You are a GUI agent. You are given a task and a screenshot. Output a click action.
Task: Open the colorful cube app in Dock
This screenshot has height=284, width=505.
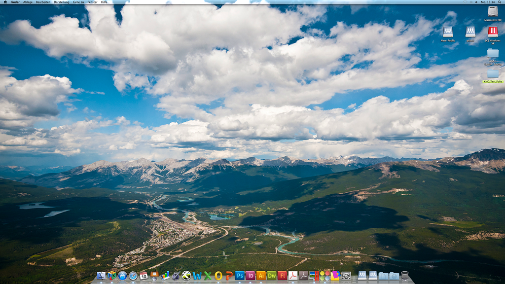tap(112, 276)
